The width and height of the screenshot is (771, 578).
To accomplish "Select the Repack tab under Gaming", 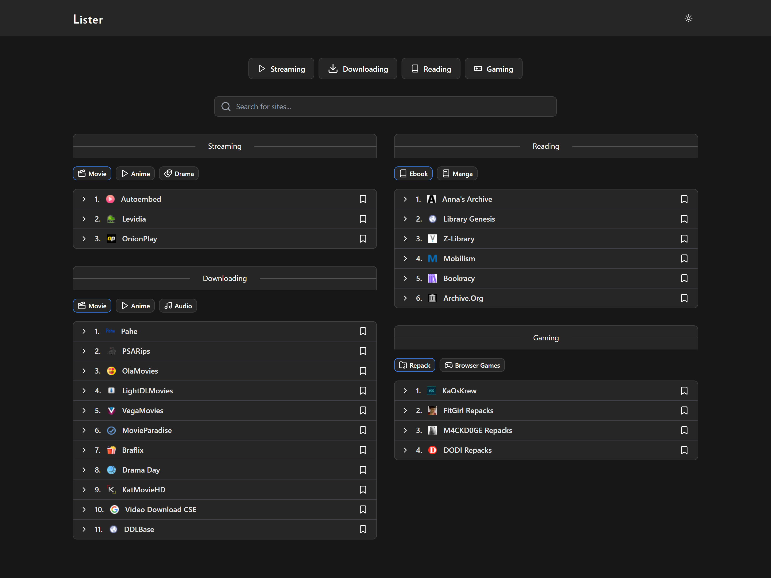I will (415, 365).
